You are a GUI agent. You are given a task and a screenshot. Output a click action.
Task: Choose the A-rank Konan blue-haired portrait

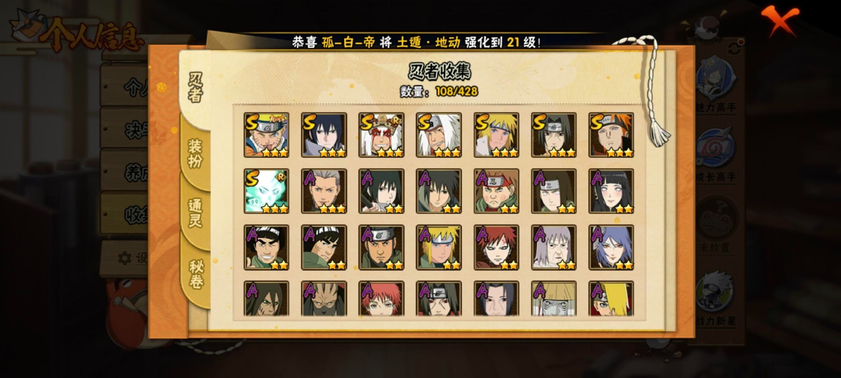[611, 247]
